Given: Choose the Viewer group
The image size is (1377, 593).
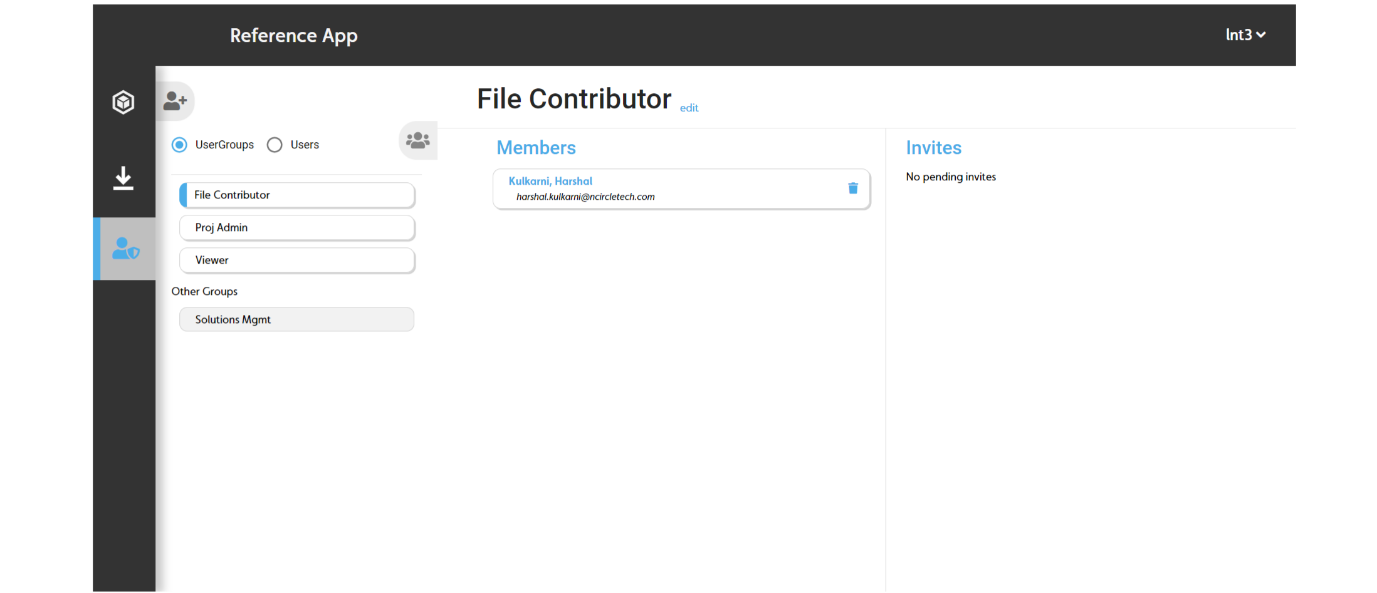Looking at the screenshot, I should coord(296,260).
